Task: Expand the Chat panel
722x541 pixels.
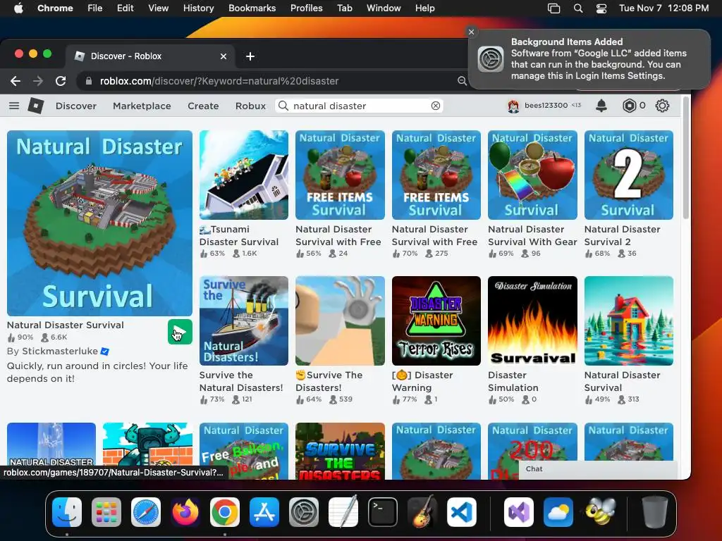Action: point(598,469)
